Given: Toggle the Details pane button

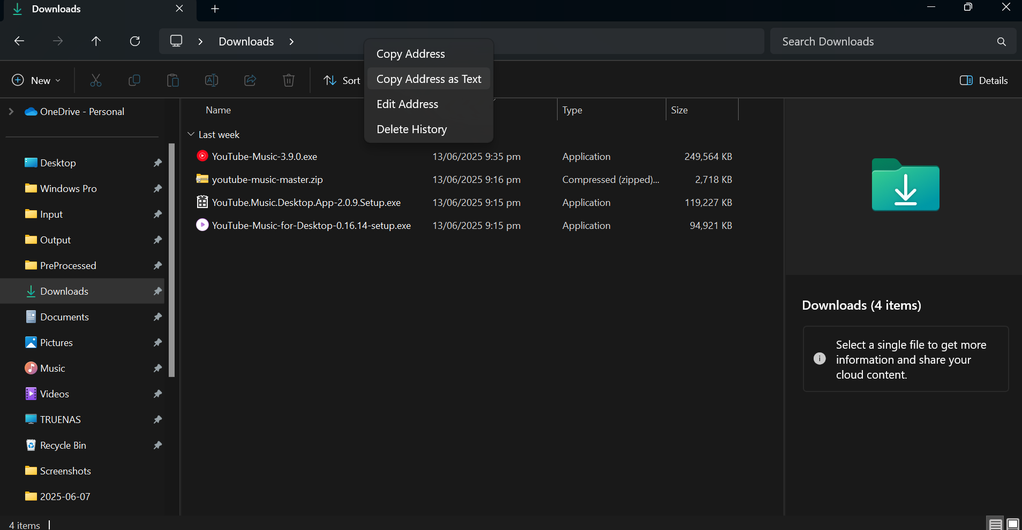Looking at the screenshot, I should pos(985,80).
